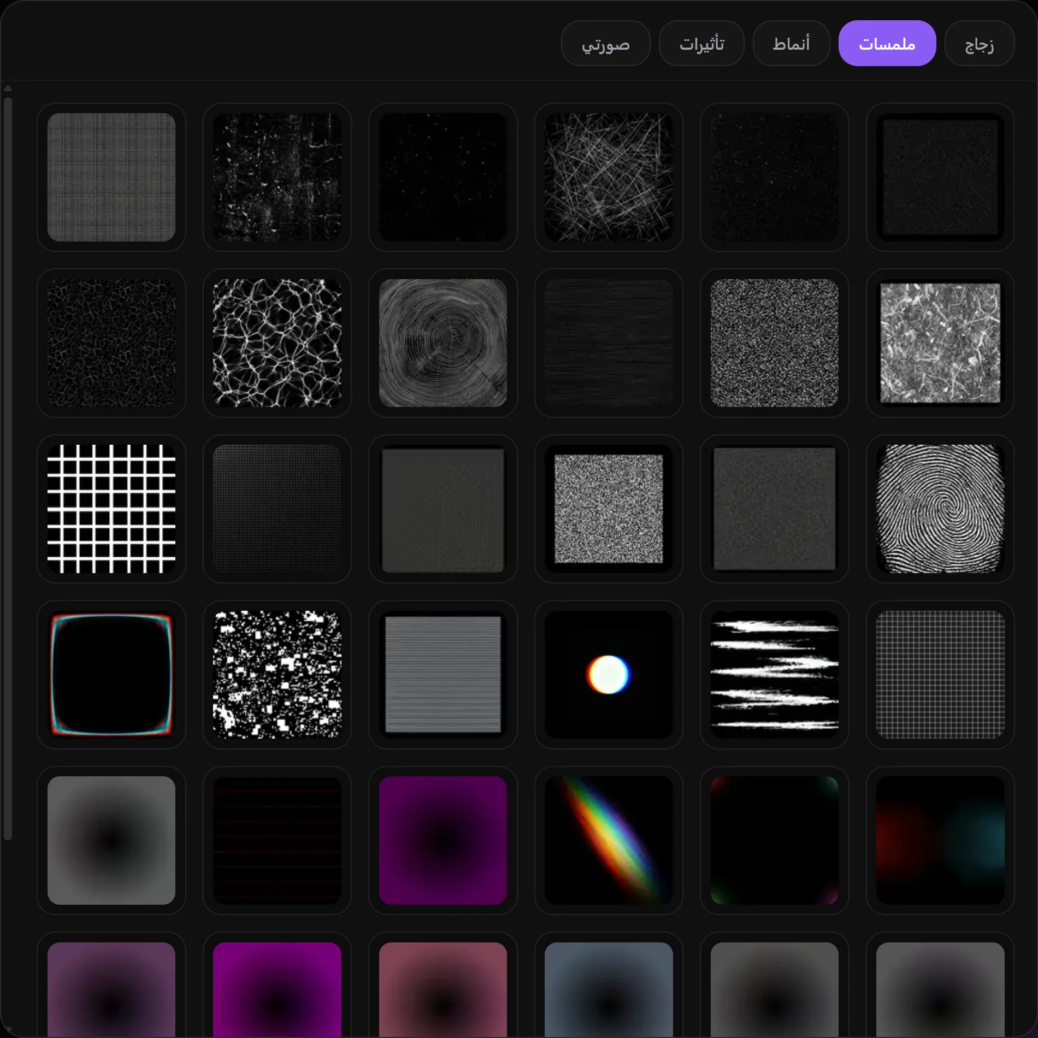Select the crossed scratches line texture

(609, 177)
